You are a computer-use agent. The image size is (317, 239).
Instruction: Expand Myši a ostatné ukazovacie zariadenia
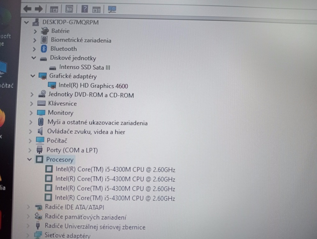coord(30,122)
